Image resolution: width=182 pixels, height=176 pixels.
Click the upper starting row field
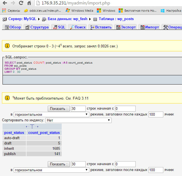pos(125,109)
